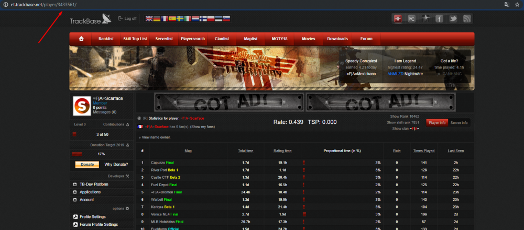
Task: Click the =F|A=Scarface avatar image
Action: click(x=82, y=106)
